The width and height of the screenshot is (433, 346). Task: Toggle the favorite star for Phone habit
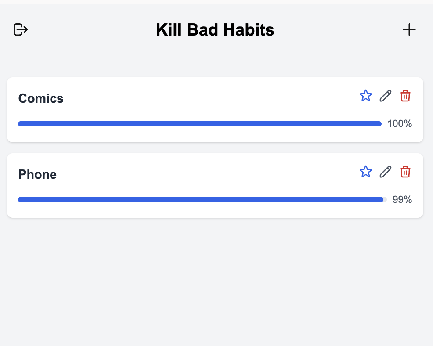(365, 171)
